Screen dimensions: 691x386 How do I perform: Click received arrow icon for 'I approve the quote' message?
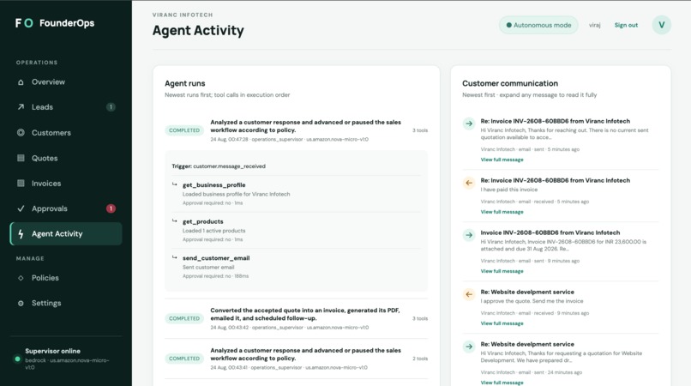tap(469, 294)
